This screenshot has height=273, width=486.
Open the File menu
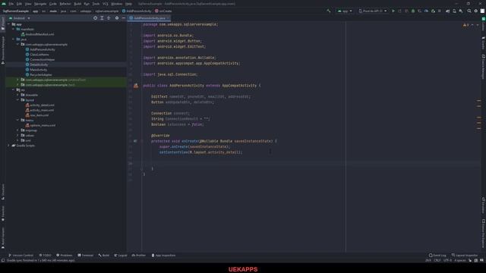coord(11,4)
